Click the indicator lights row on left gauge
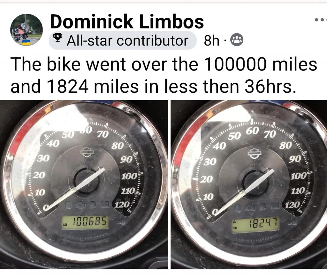The image size is (327, 274). coord(87,205)
